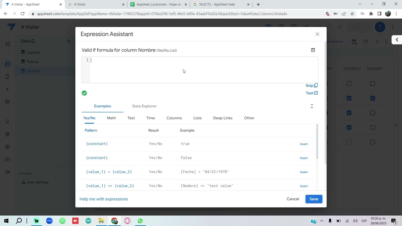Screen dimensions: 402x226
Task: Reload the page in Chrome
Action: coord(23,14)
